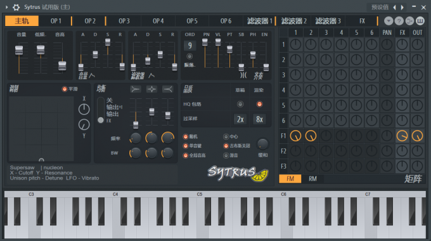Open the OP 6 tab
431x241 pixels.
click(226, 21)
